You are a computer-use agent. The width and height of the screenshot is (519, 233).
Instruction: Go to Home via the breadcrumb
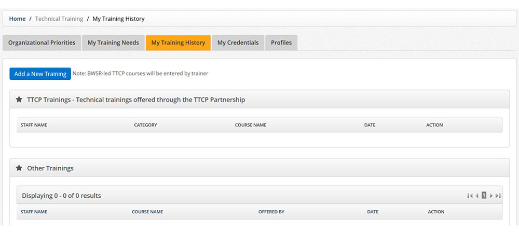pos(17,19)
